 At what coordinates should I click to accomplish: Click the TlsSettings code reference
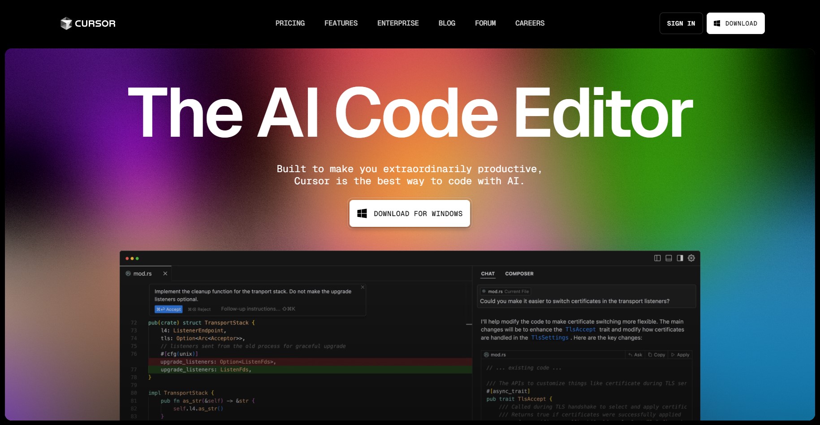tap(550, 338)
